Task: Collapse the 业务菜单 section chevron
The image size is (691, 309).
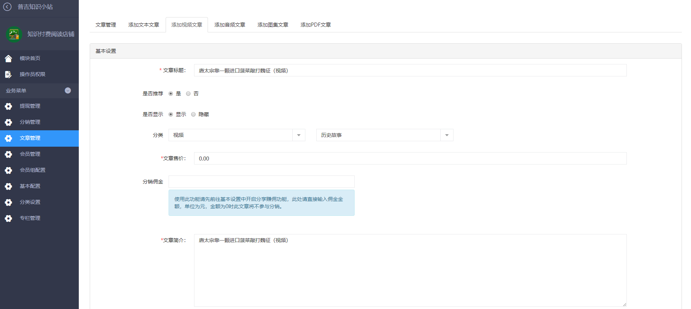Action: pyautogui.click(x=68, y=91)
